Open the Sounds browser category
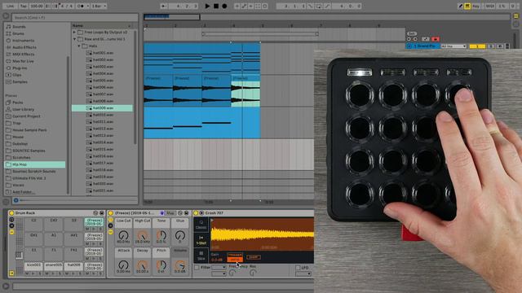The image size is (522, 293). [19, 27]
